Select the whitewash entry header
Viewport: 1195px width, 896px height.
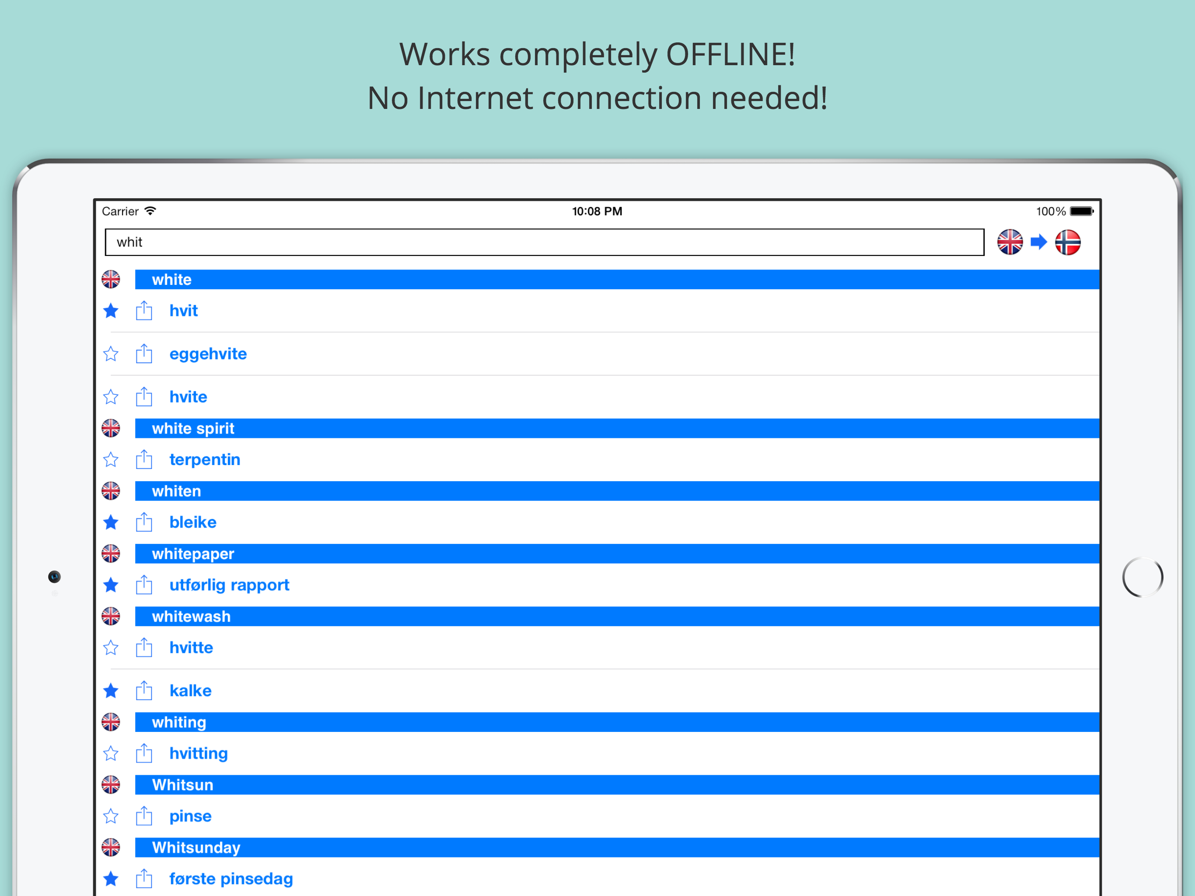pyautogui.click(x=191, y=616)
